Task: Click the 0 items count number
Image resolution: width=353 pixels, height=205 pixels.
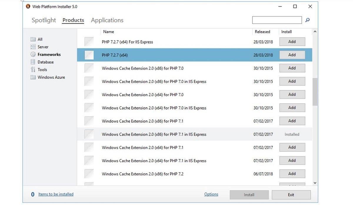Action: tap(33, 194)
